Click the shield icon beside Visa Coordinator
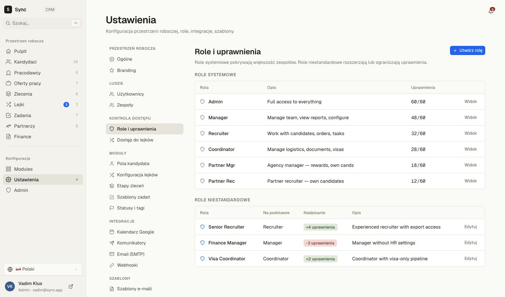 [202, 259]
